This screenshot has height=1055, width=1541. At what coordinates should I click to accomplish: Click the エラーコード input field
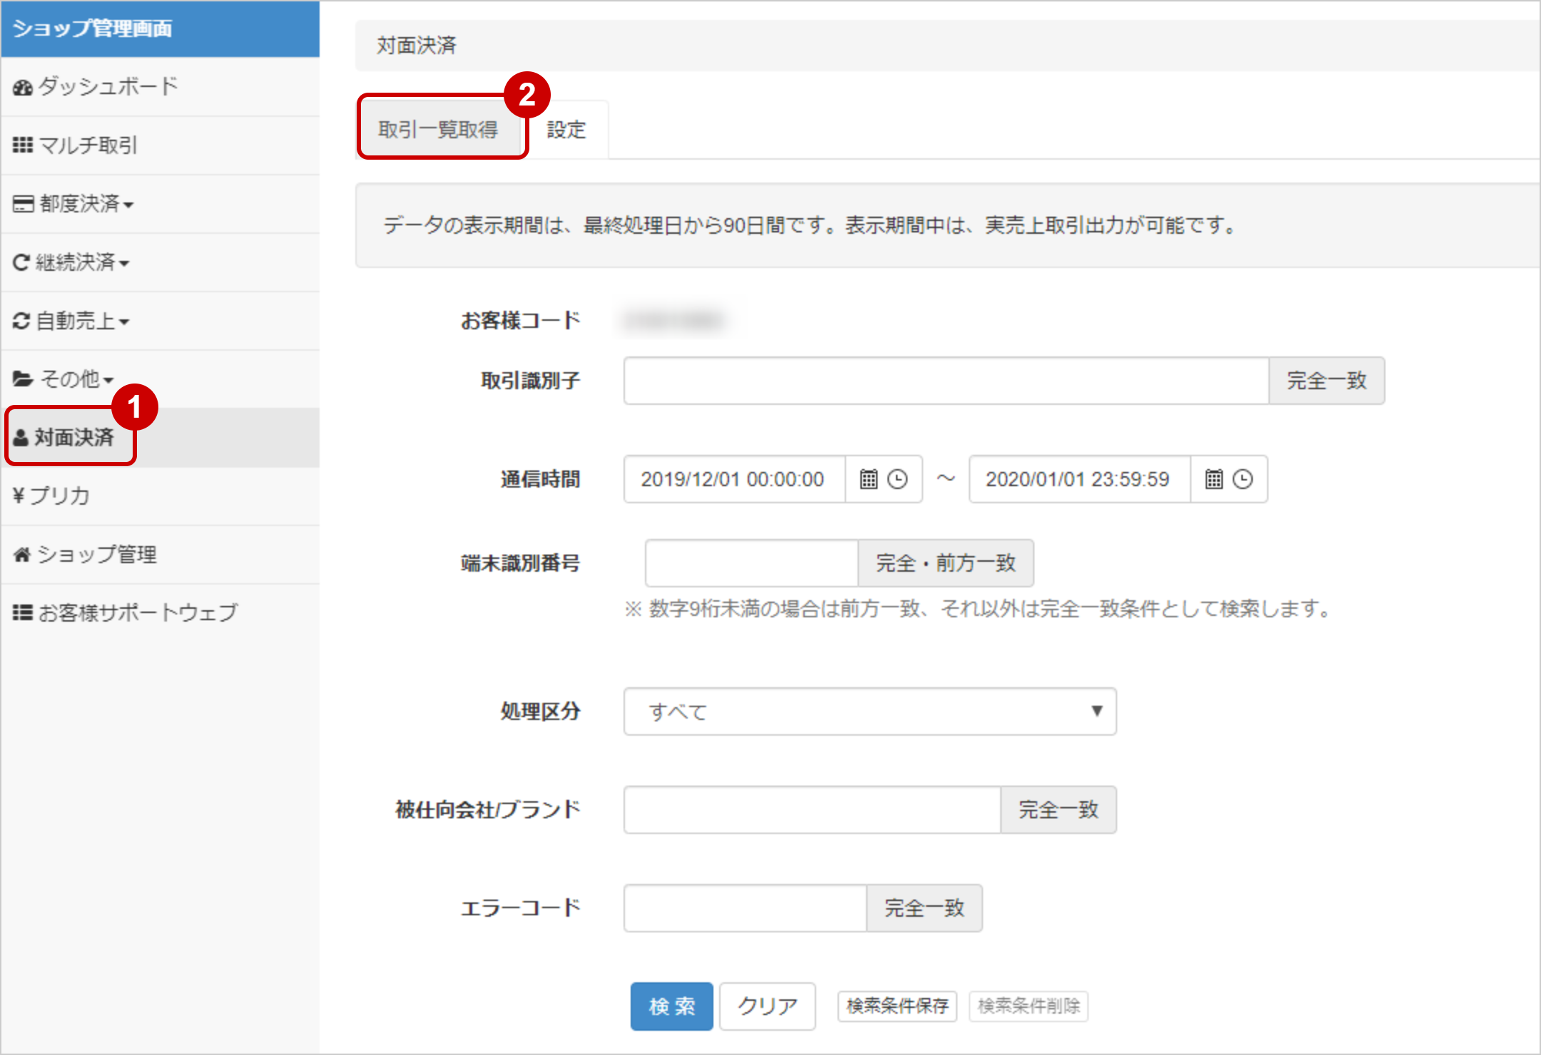pyautogui.click(x=745, y=908)
